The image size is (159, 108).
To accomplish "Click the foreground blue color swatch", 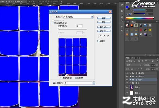I will pos(127,7).
